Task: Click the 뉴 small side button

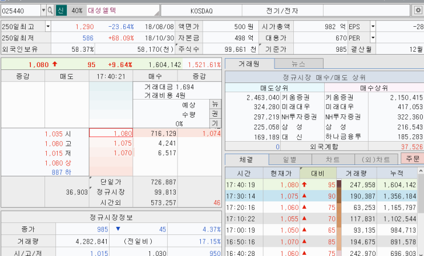Action: point(215,104)
